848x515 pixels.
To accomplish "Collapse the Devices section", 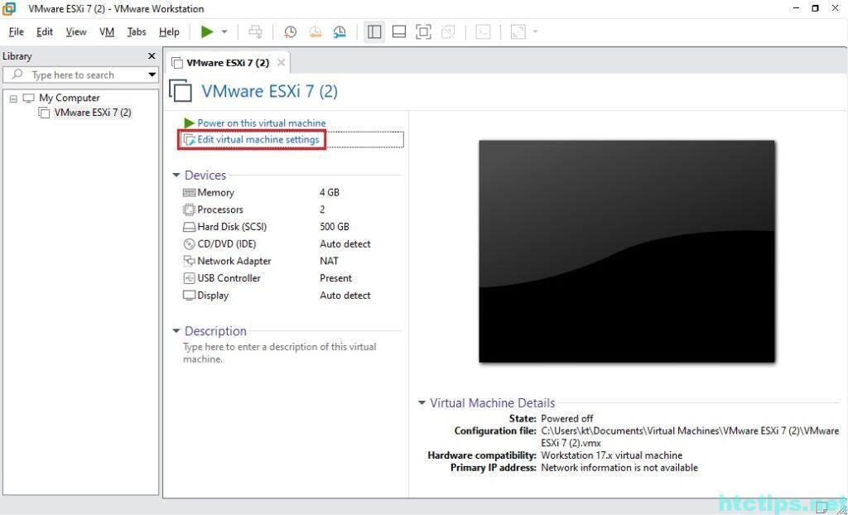I will click(x=176, y=176).
